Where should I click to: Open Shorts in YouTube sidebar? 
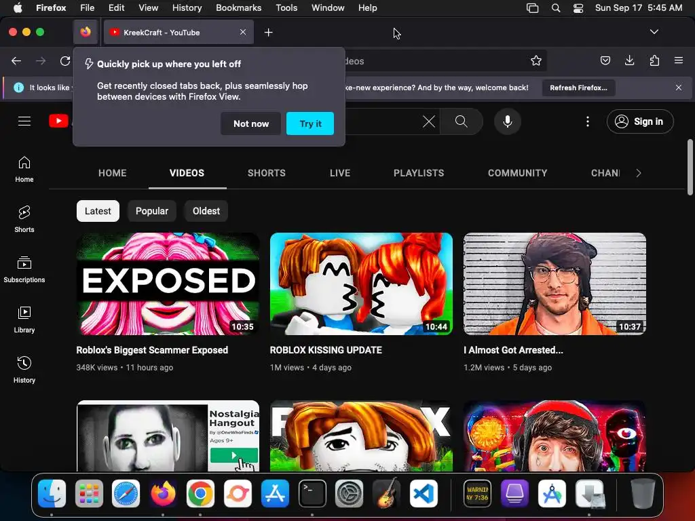(x=24, y=220)
